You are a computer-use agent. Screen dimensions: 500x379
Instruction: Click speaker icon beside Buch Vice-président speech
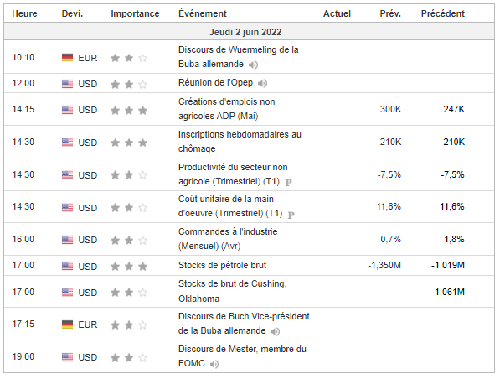[275, 332]
